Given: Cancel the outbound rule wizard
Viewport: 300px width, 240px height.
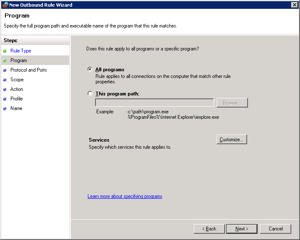Looking at the screenshot, I should coord(275,229).
